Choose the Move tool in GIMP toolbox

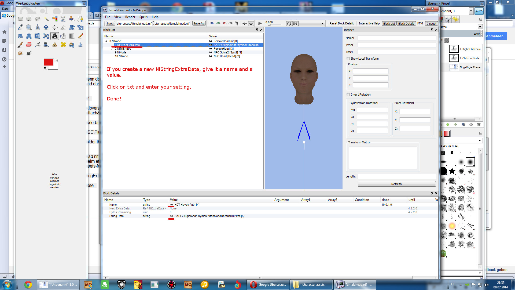click(46, 27)
